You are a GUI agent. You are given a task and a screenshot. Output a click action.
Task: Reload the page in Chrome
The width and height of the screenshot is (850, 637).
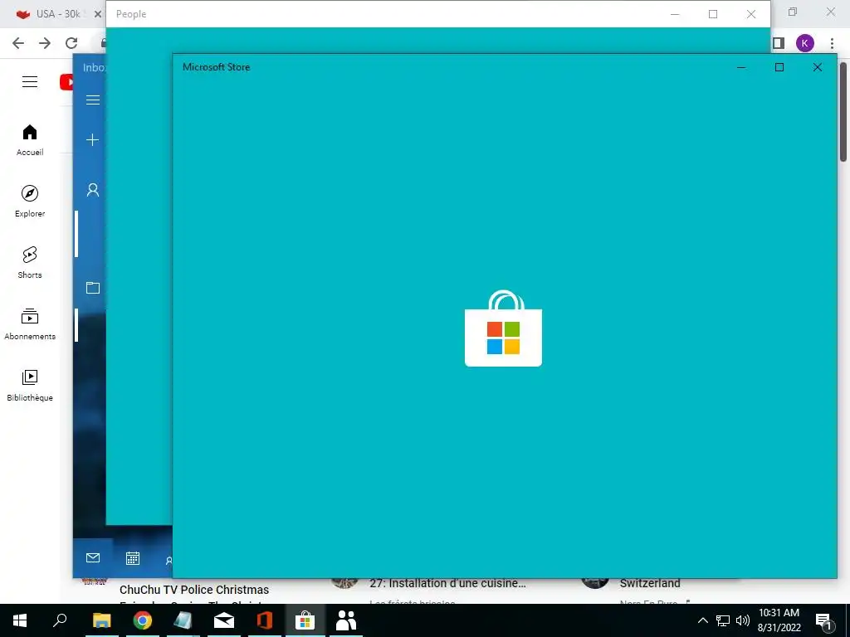(x=71, y=43)
